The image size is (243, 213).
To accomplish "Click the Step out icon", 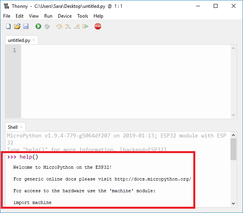I will point(77,26).
